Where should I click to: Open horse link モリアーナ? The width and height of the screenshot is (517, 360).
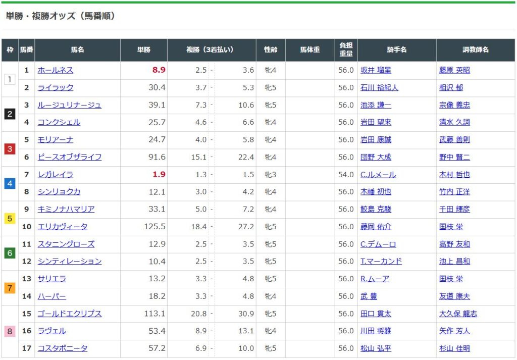click(x=56, y=140)
